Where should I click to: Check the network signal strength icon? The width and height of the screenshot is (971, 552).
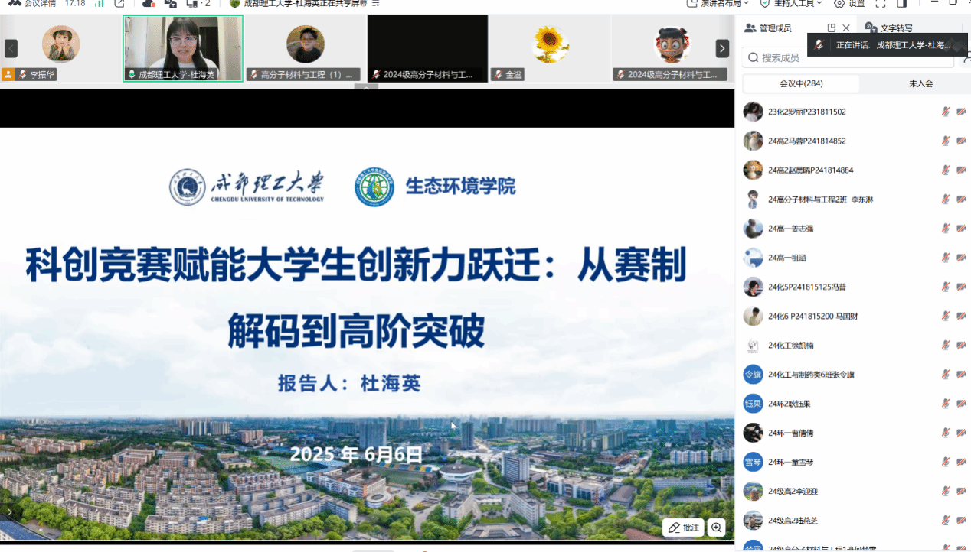coord(98,5)
